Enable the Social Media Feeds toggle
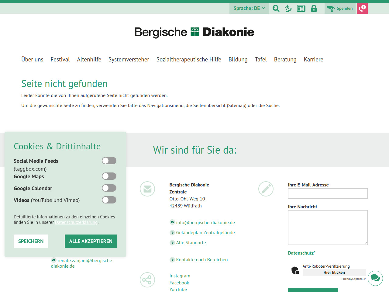 pyautogui.click(x=109, y=161)
